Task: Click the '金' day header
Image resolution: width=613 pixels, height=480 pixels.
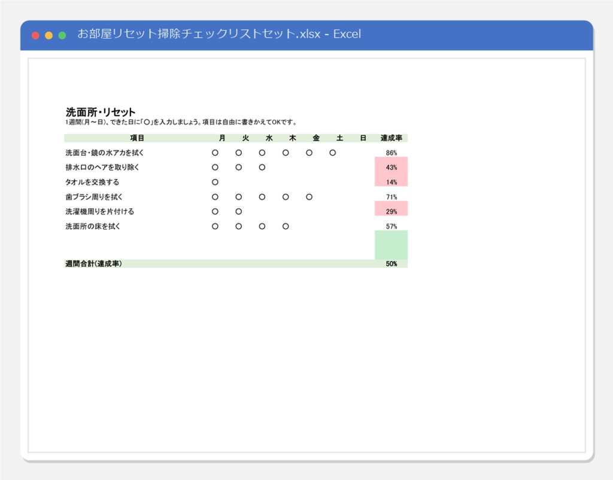Action: (316, 138)
